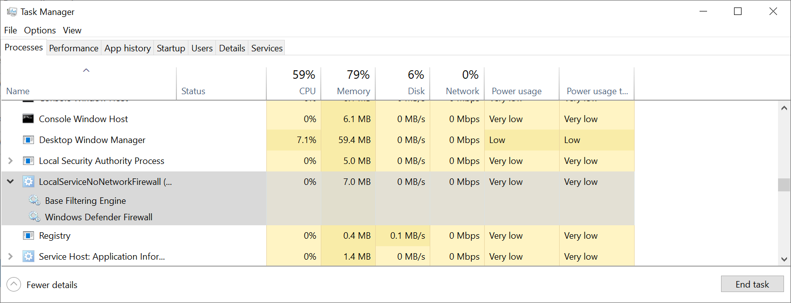Open the Startup tab
The height and width of the screenshot is (303, 791).
pos(171,48)
